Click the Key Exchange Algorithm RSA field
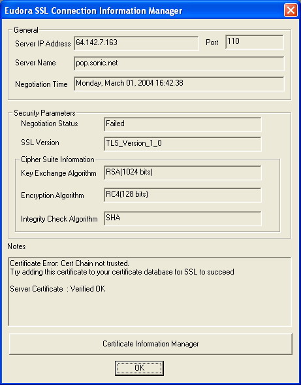Screen dimensions: 301x385 coord(183,173)
